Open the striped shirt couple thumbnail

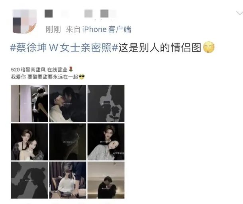(106, 142)
